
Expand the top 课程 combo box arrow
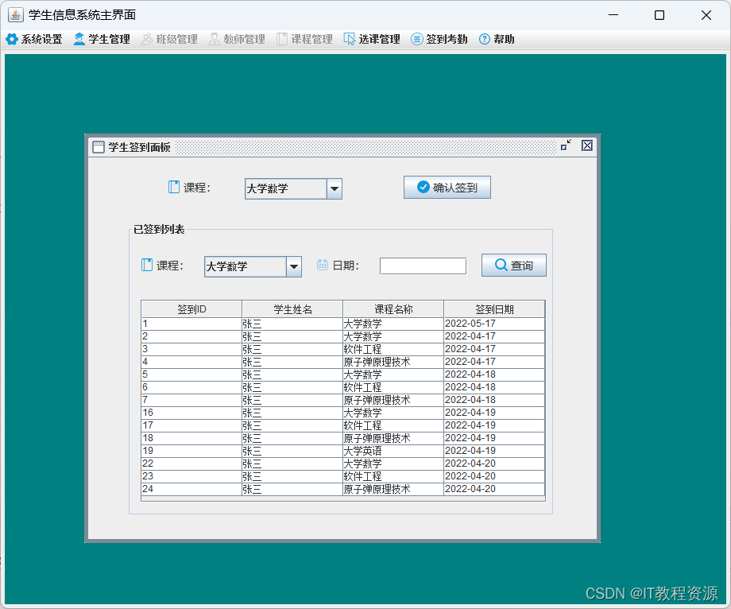[335, 189]
